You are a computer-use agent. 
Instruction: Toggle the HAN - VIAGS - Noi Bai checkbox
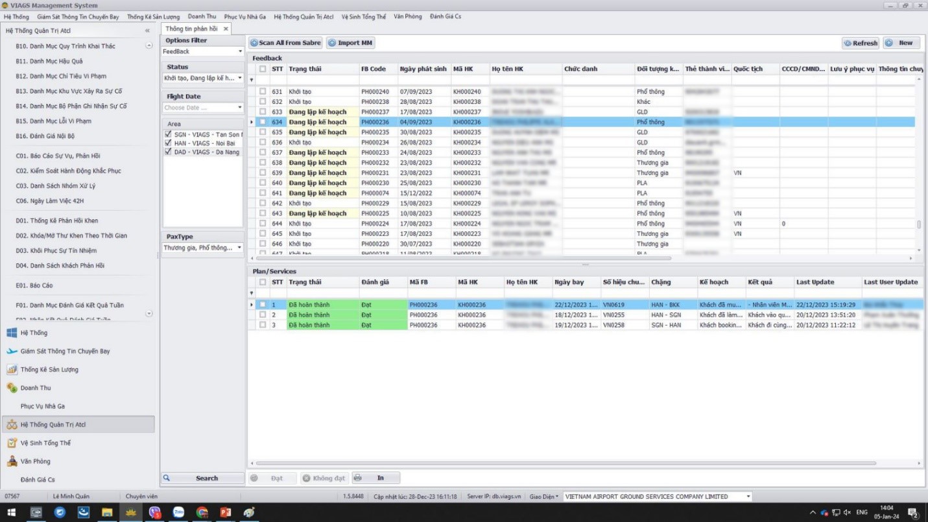pyautogui.click(x=169, y=143)
